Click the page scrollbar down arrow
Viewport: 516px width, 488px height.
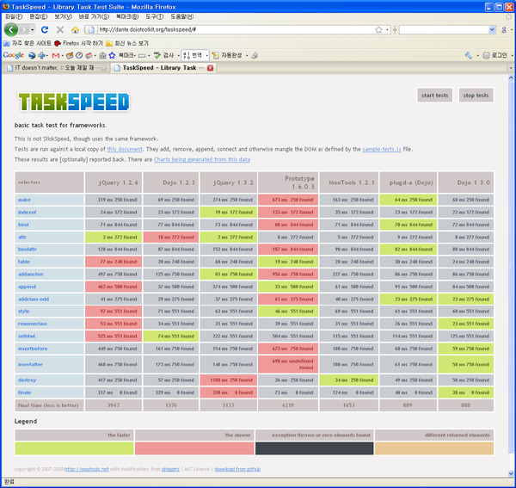click(511, 474)
